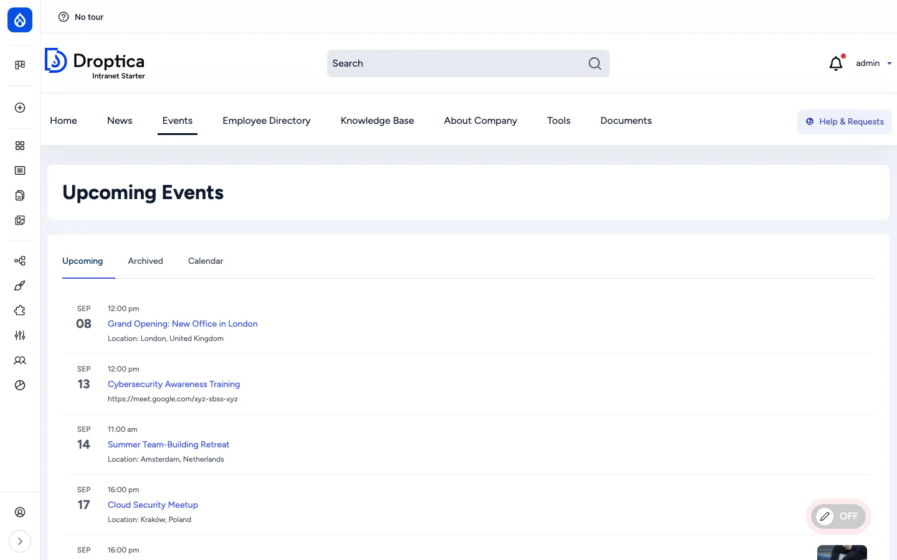Click the SEP 13 date label

point(83,378)
